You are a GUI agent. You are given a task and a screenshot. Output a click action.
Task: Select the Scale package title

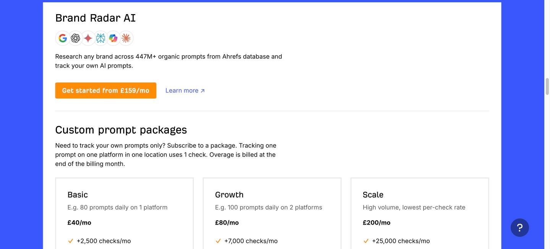click(373, 195)
